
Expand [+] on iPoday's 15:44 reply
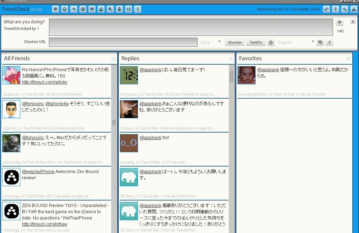[x=137, y=129]
